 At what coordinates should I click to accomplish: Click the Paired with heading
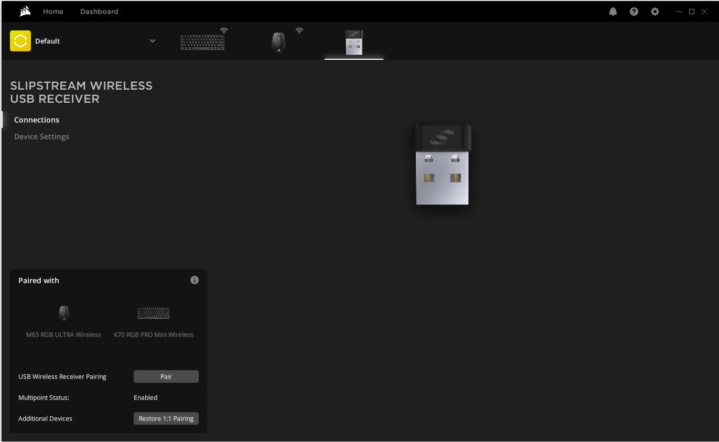tap(39, 281)
